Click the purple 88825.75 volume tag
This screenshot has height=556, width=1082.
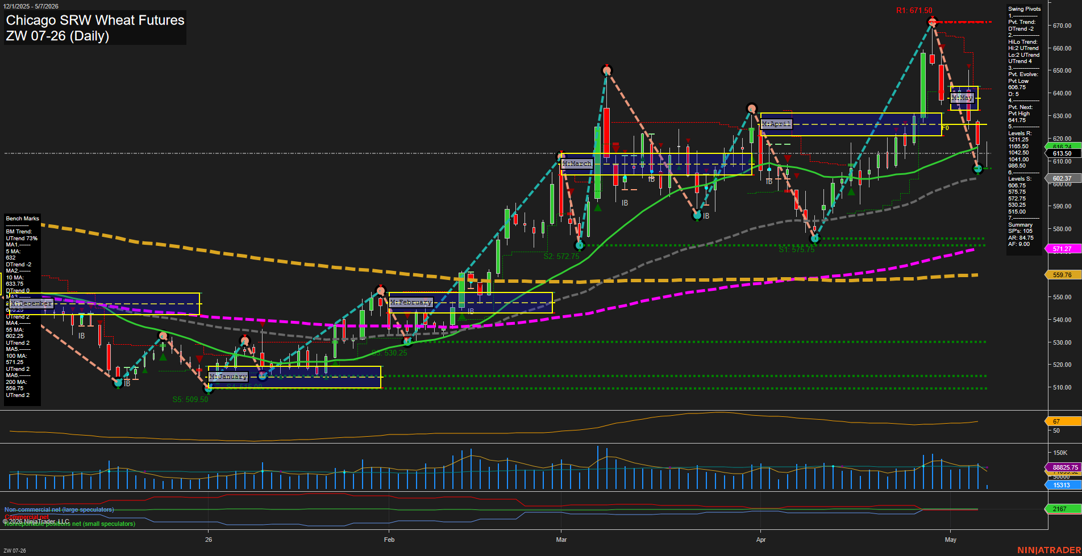pos(1062,467)
